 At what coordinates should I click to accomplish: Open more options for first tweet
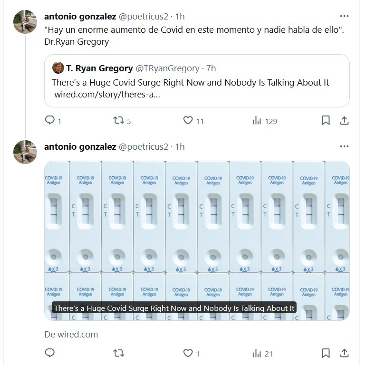344,16
